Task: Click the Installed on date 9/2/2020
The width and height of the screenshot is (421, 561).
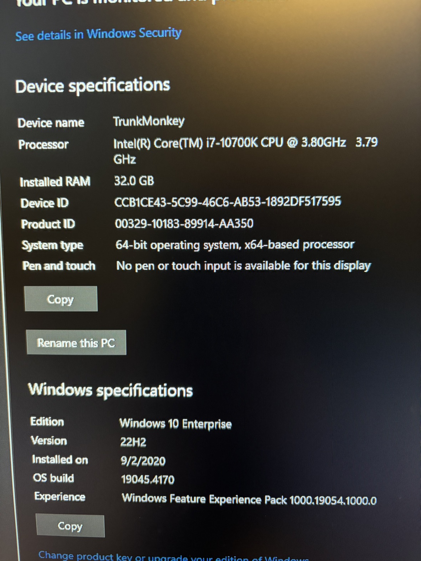Action: click(x=143, y=461)
